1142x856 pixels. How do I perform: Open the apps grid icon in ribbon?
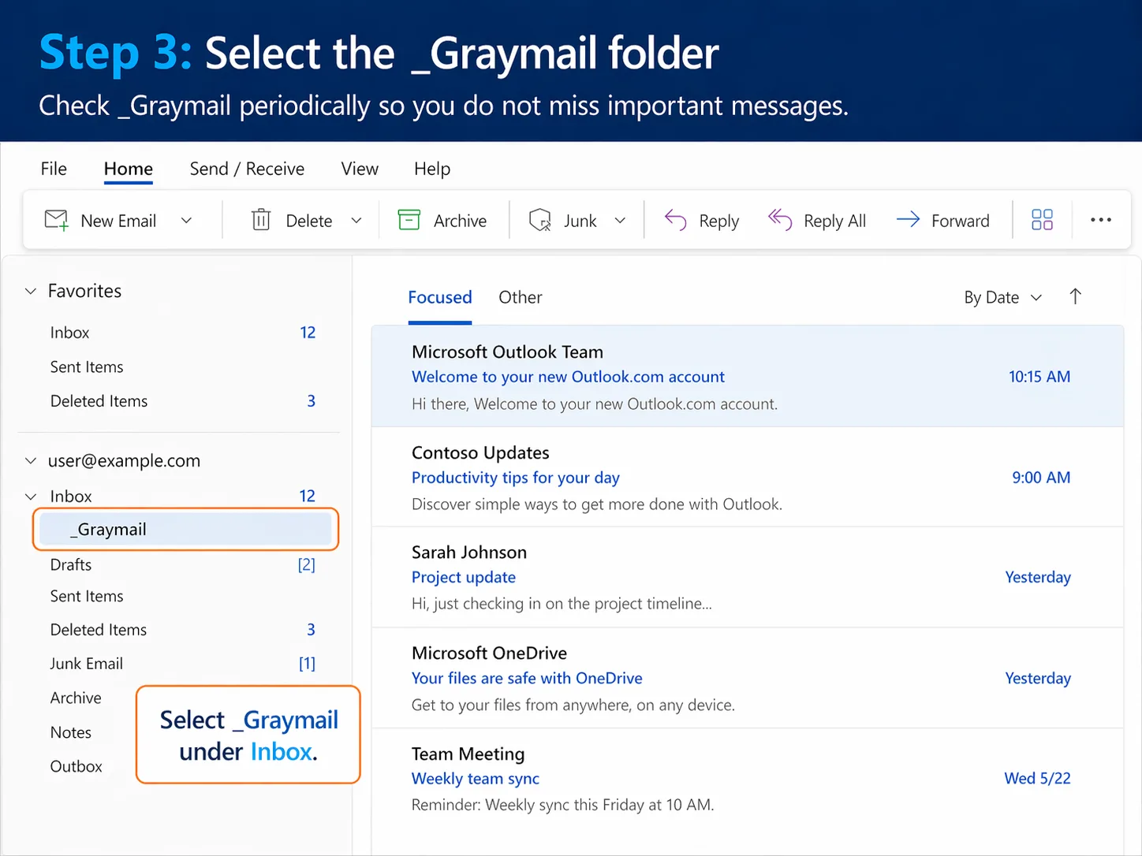pos(1042,220)
